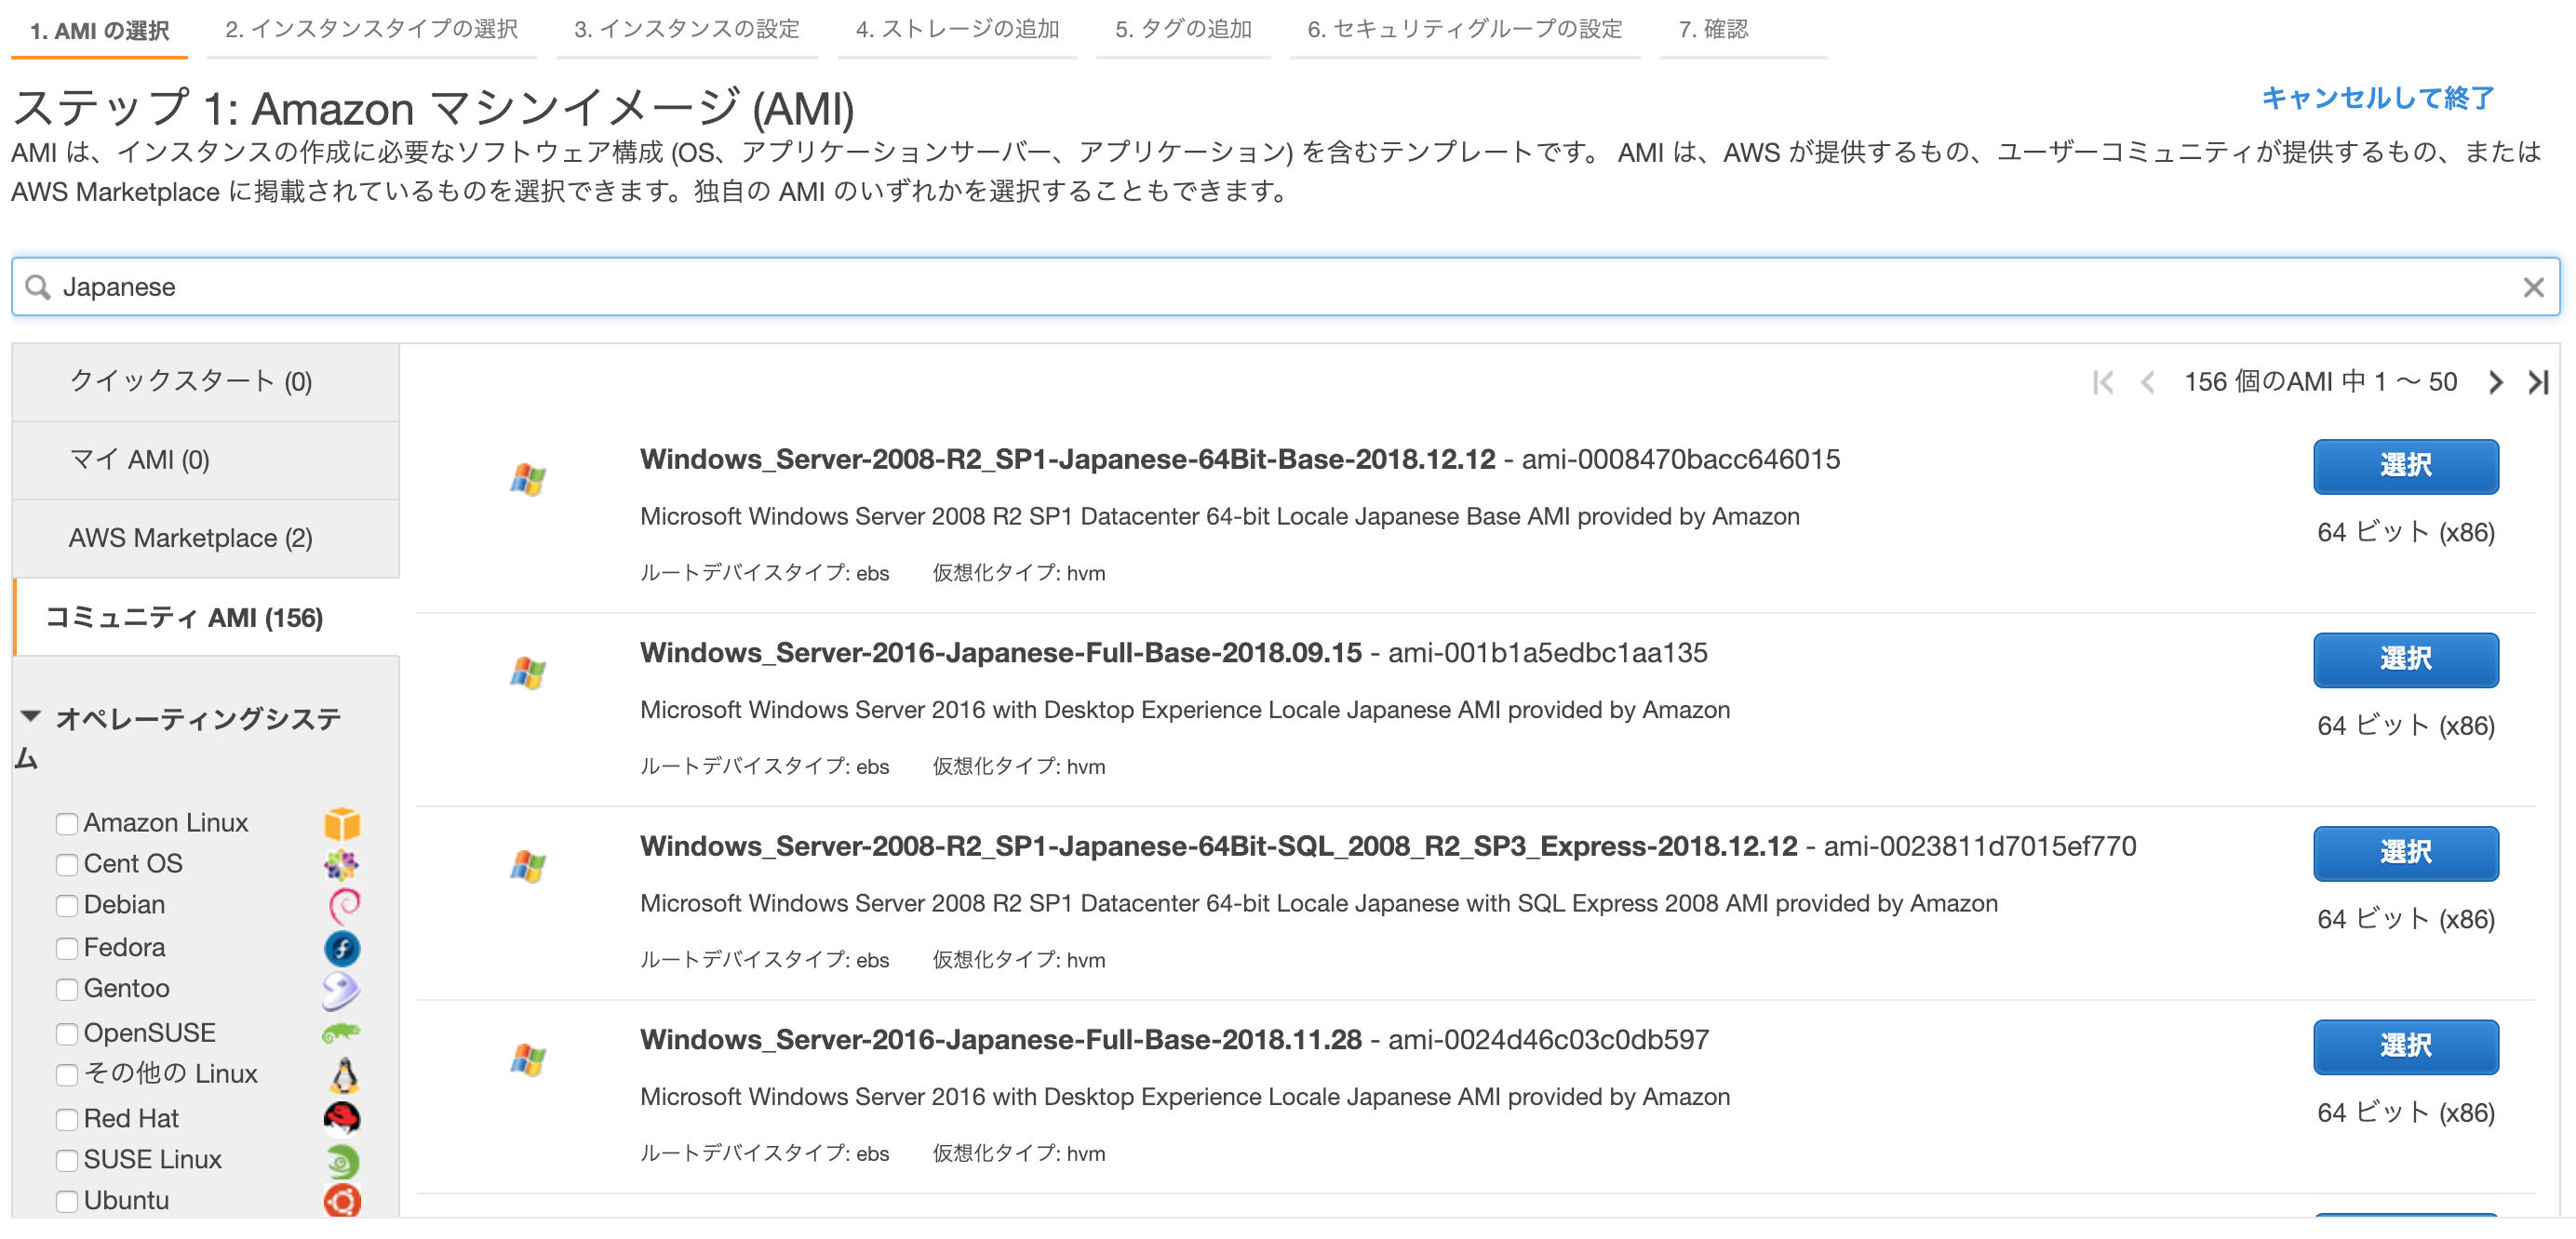Check the Ubuntu filter checkbox
The image size is (2576, 1239).
(67, 1201)
